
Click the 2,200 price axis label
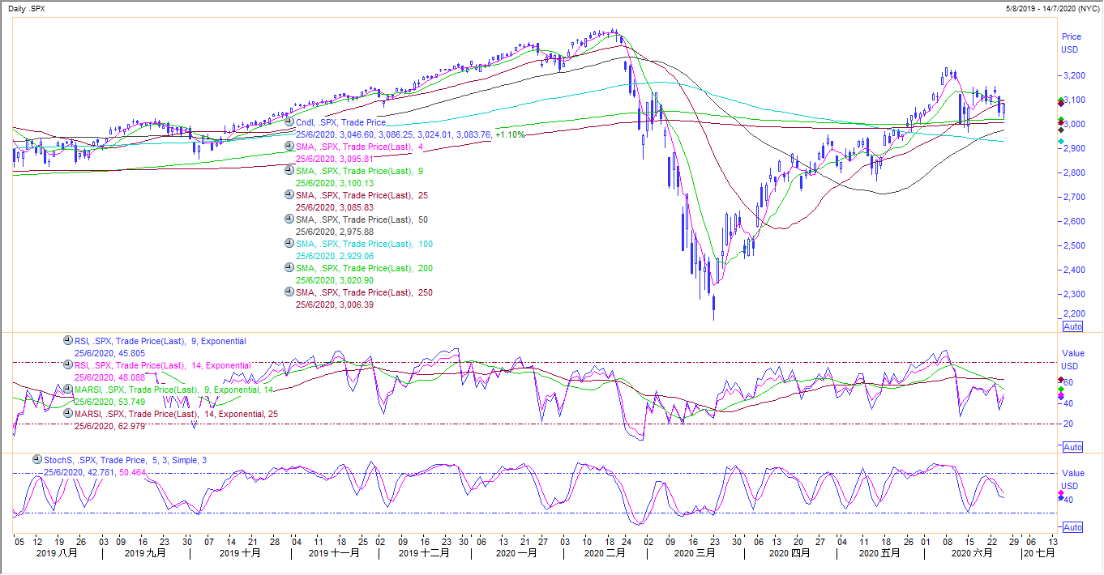(1072, 313)
